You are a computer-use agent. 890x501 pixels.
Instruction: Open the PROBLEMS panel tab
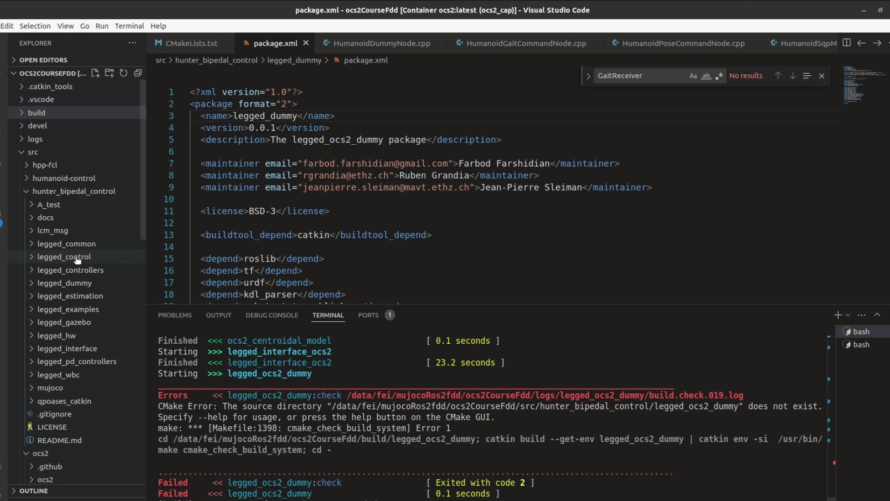(175, 315)
